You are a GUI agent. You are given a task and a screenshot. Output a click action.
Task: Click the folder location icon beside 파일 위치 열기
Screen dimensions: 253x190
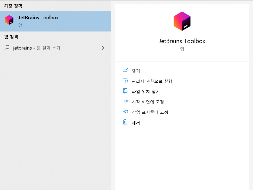pos(125,91)
